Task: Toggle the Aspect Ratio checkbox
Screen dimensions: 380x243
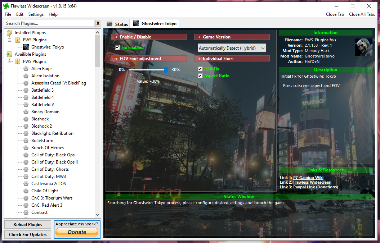Action: (200, 76)
